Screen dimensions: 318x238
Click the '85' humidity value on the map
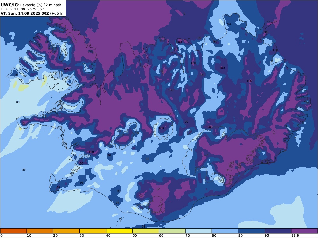[24, 169]
